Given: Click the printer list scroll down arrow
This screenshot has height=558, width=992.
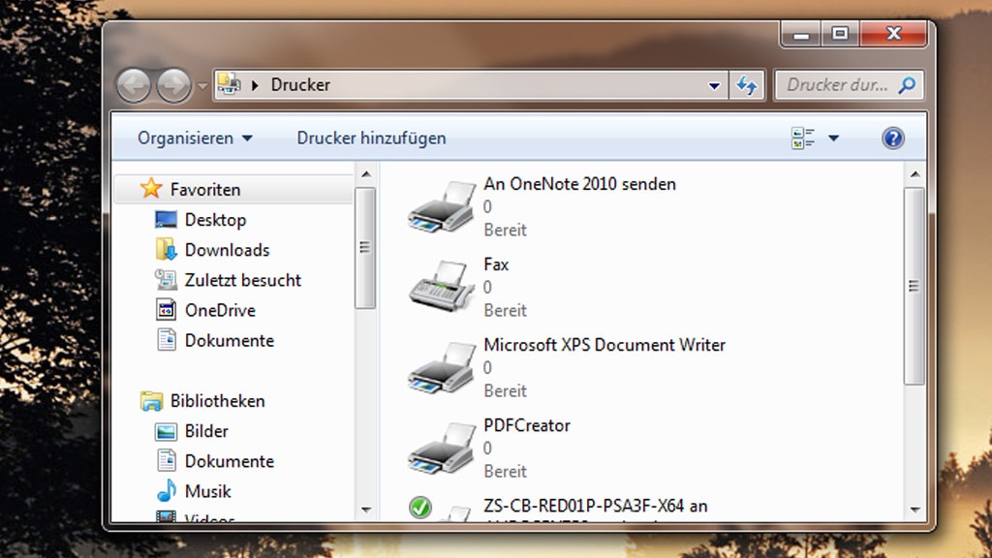Looking at the screenshot, I should click(914, 510).
